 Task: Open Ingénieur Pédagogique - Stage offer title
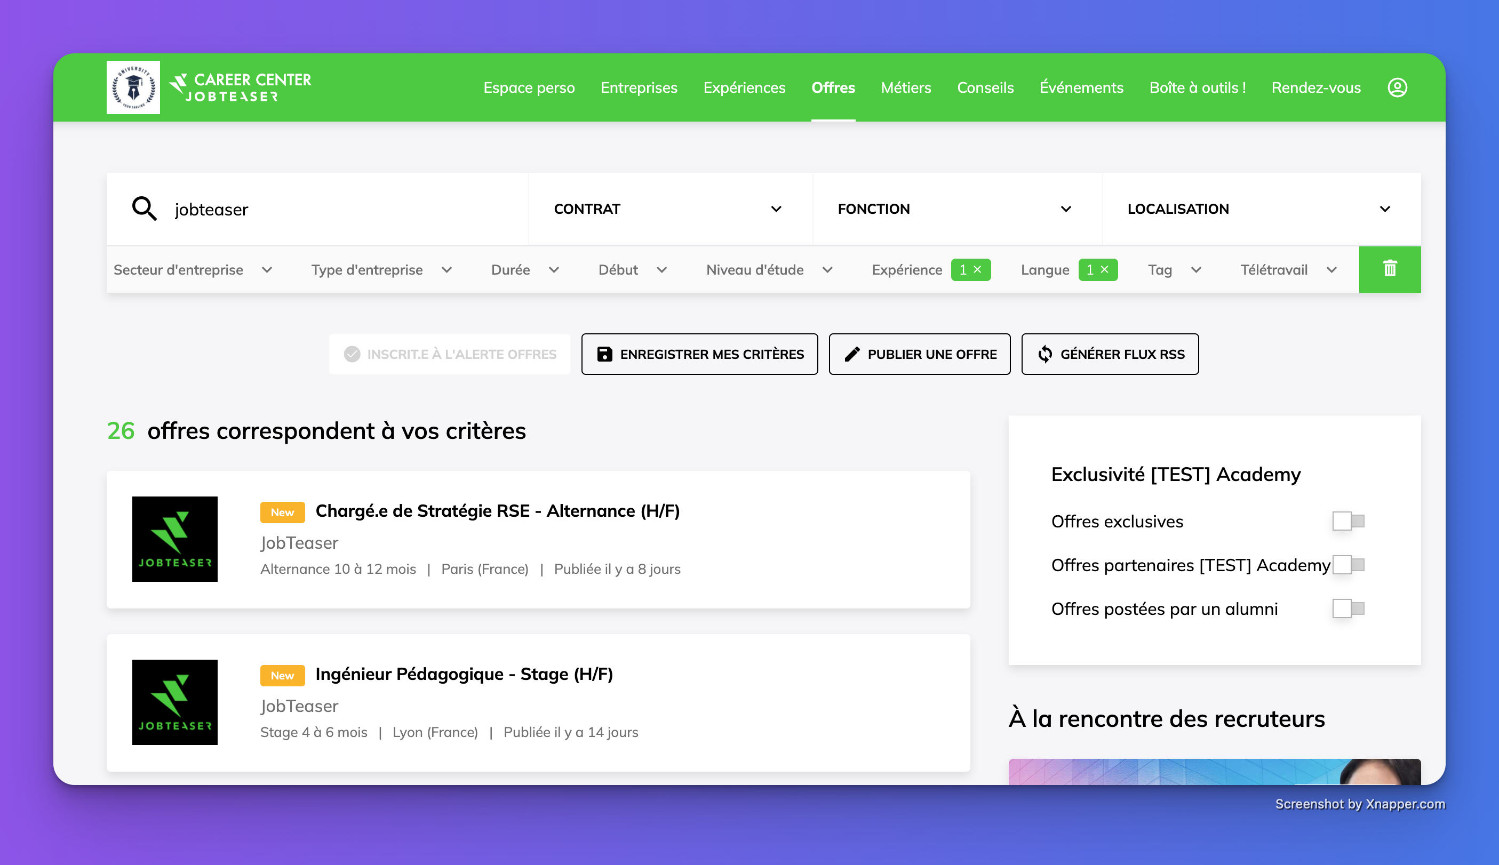click(464, 674)
